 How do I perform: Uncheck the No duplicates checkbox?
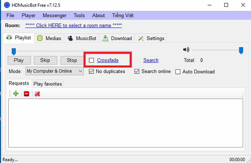[91, 71]
